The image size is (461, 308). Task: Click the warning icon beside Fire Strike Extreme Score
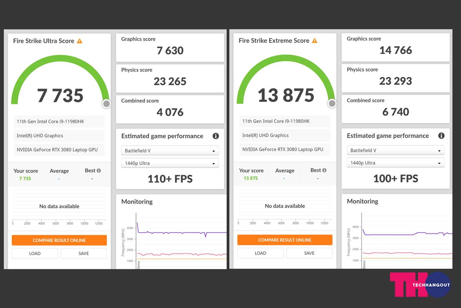315,40
